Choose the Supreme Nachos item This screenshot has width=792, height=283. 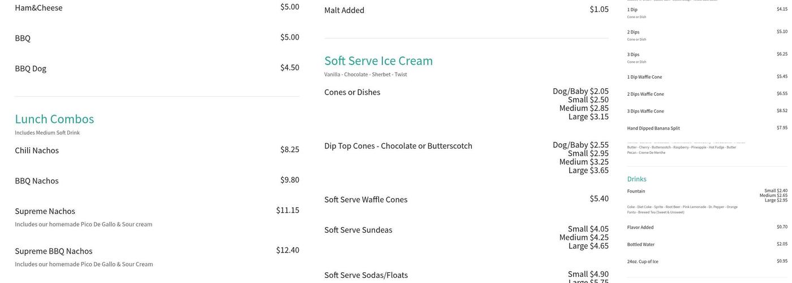pos(45,211)
